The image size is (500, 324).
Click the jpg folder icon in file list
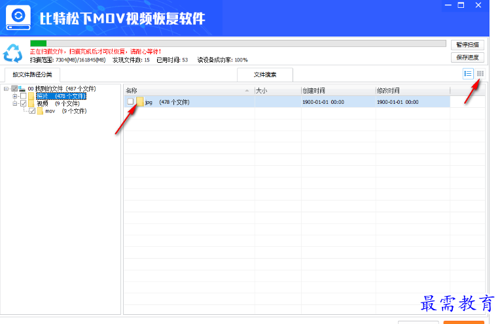point(140,101)
